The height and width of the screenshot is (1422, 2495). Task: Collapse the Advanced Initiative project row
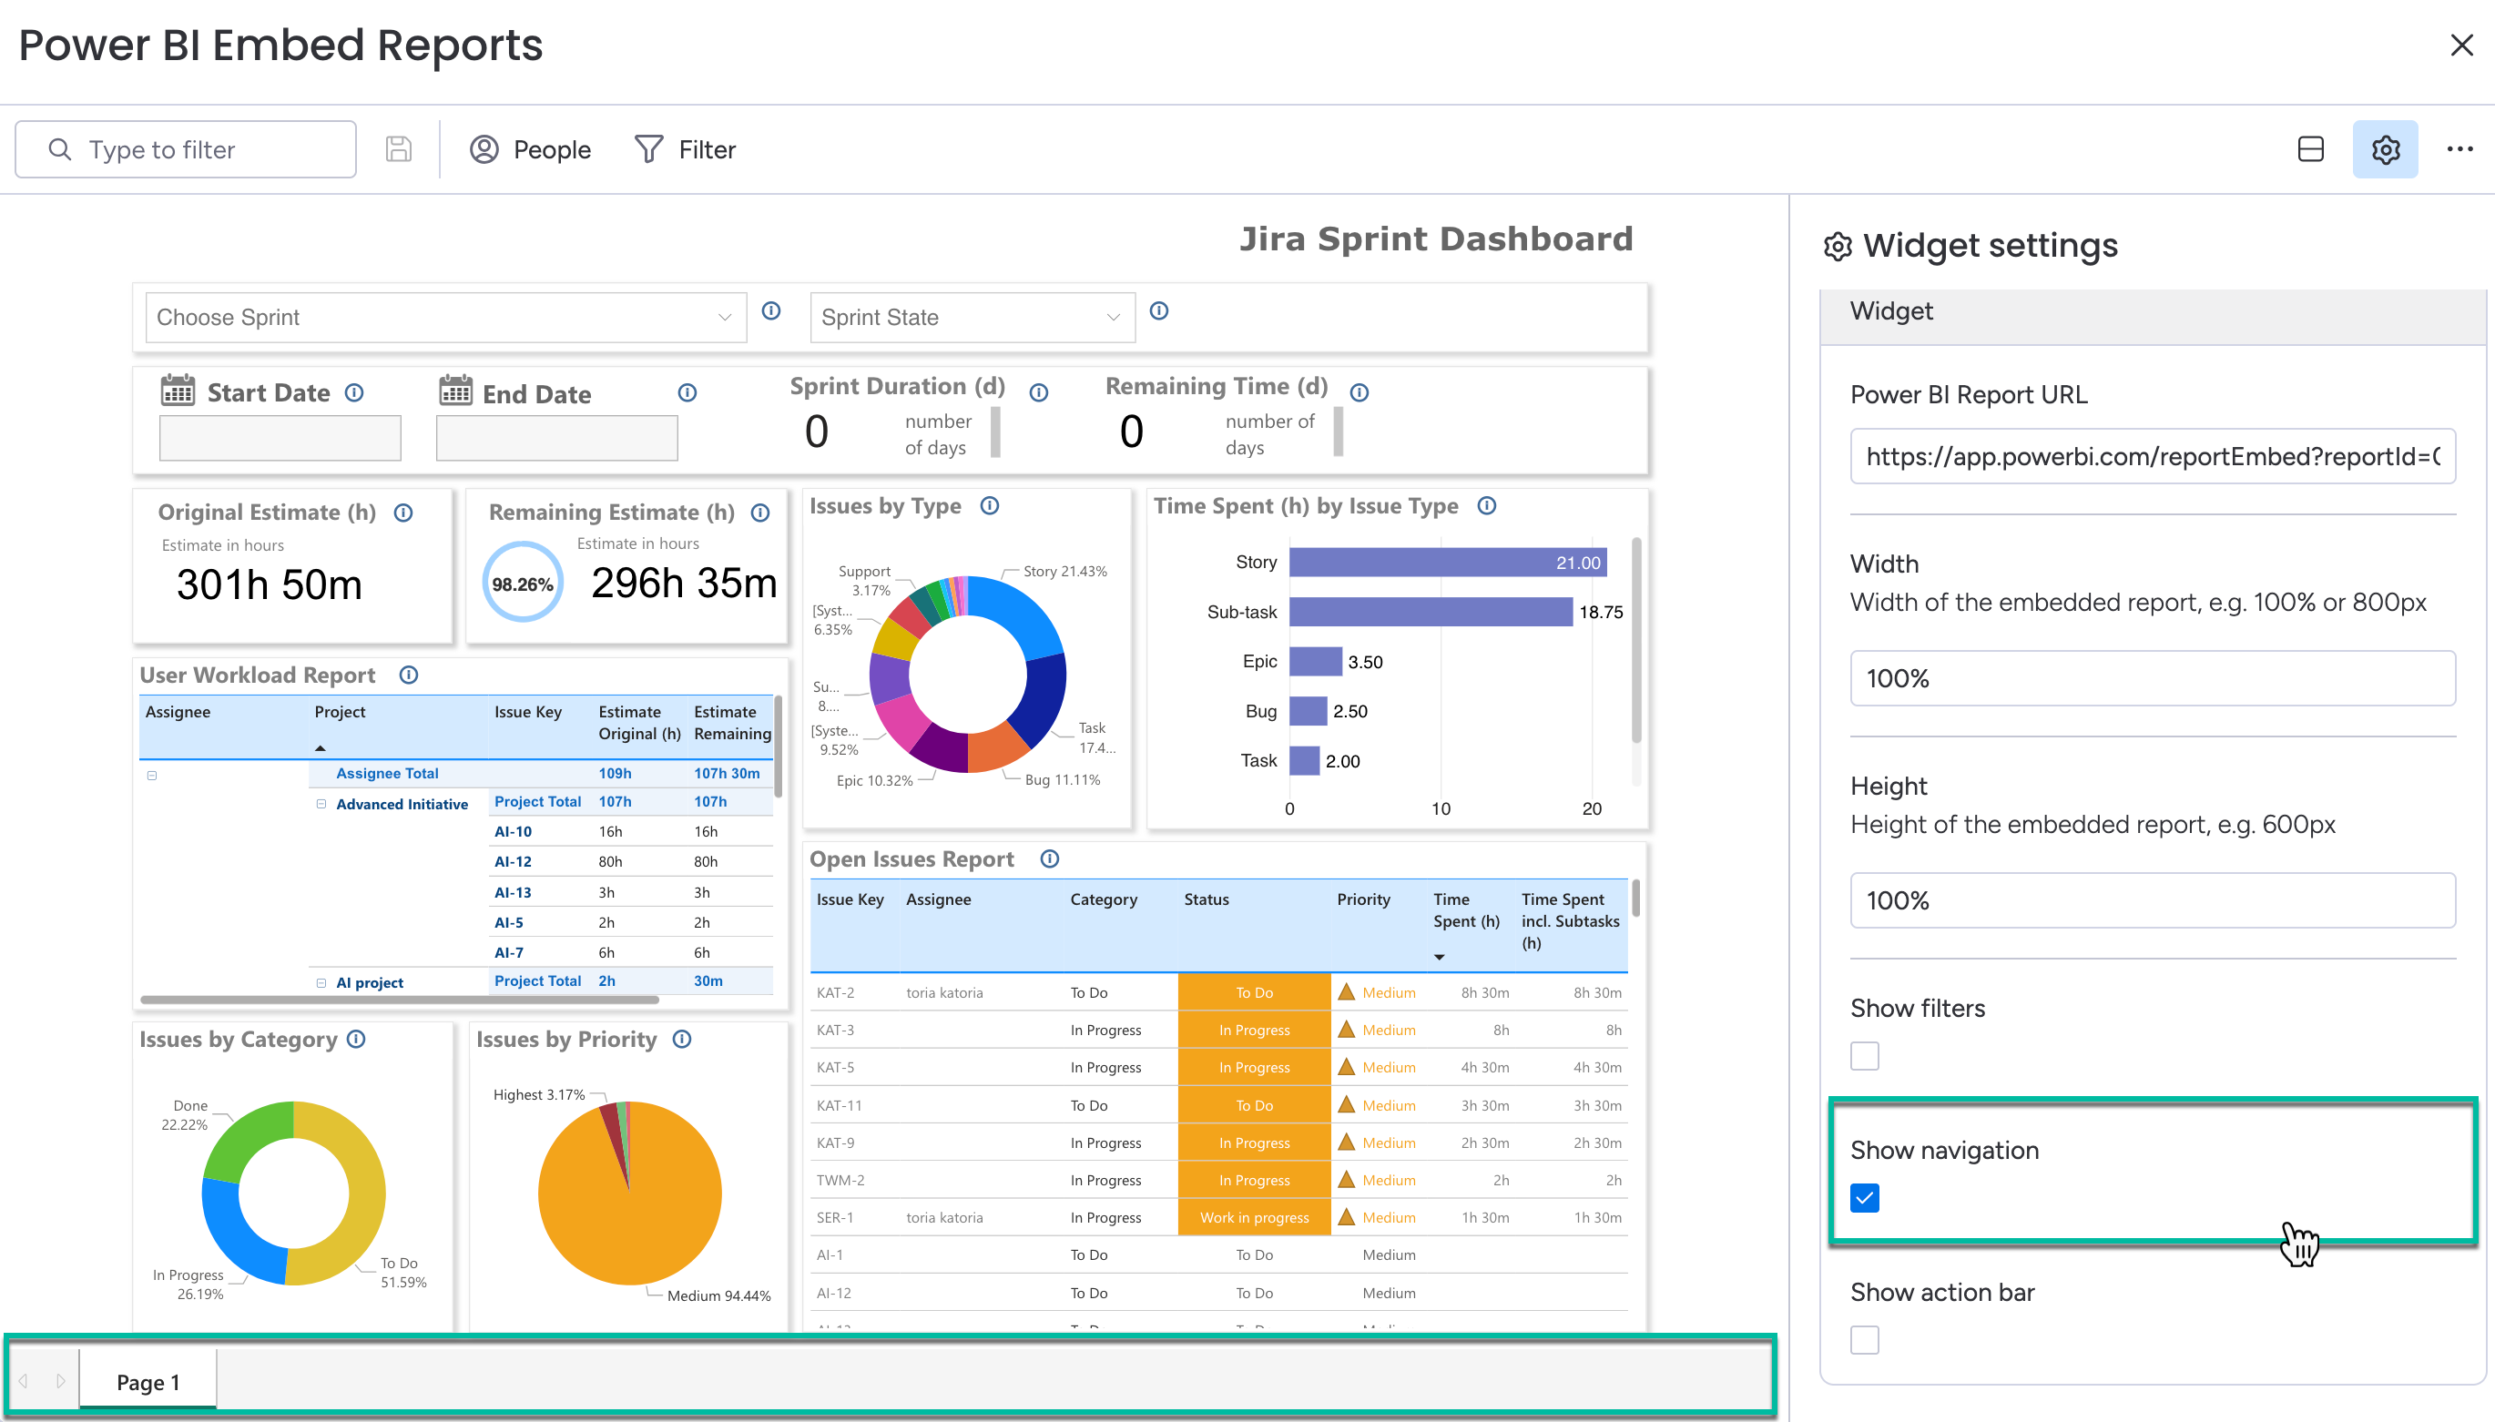(x=321, y=804)
